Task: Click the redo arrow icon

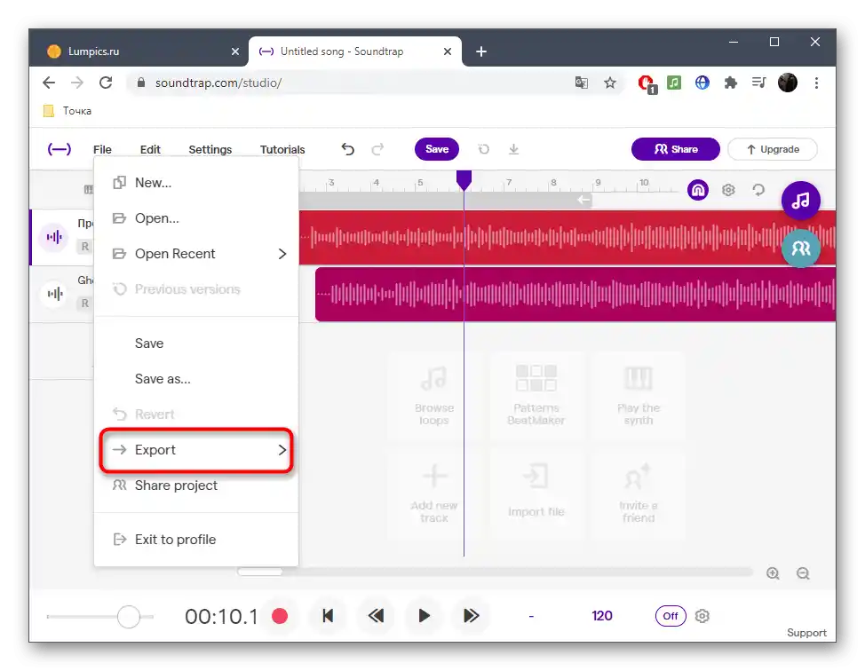Action: [x=377, y=149]
